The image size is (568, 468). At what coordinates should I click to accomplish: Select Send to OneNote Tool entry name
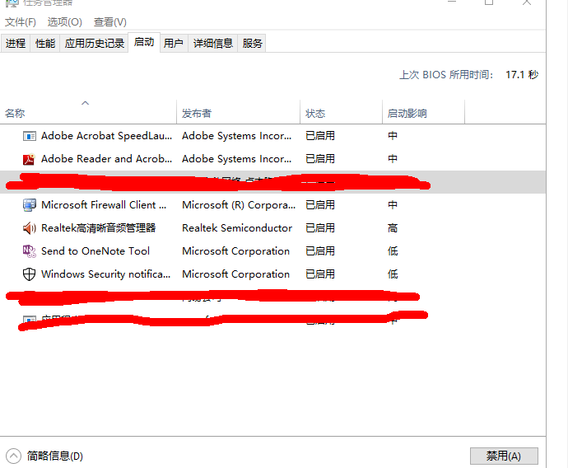click(x=95, y=251)
